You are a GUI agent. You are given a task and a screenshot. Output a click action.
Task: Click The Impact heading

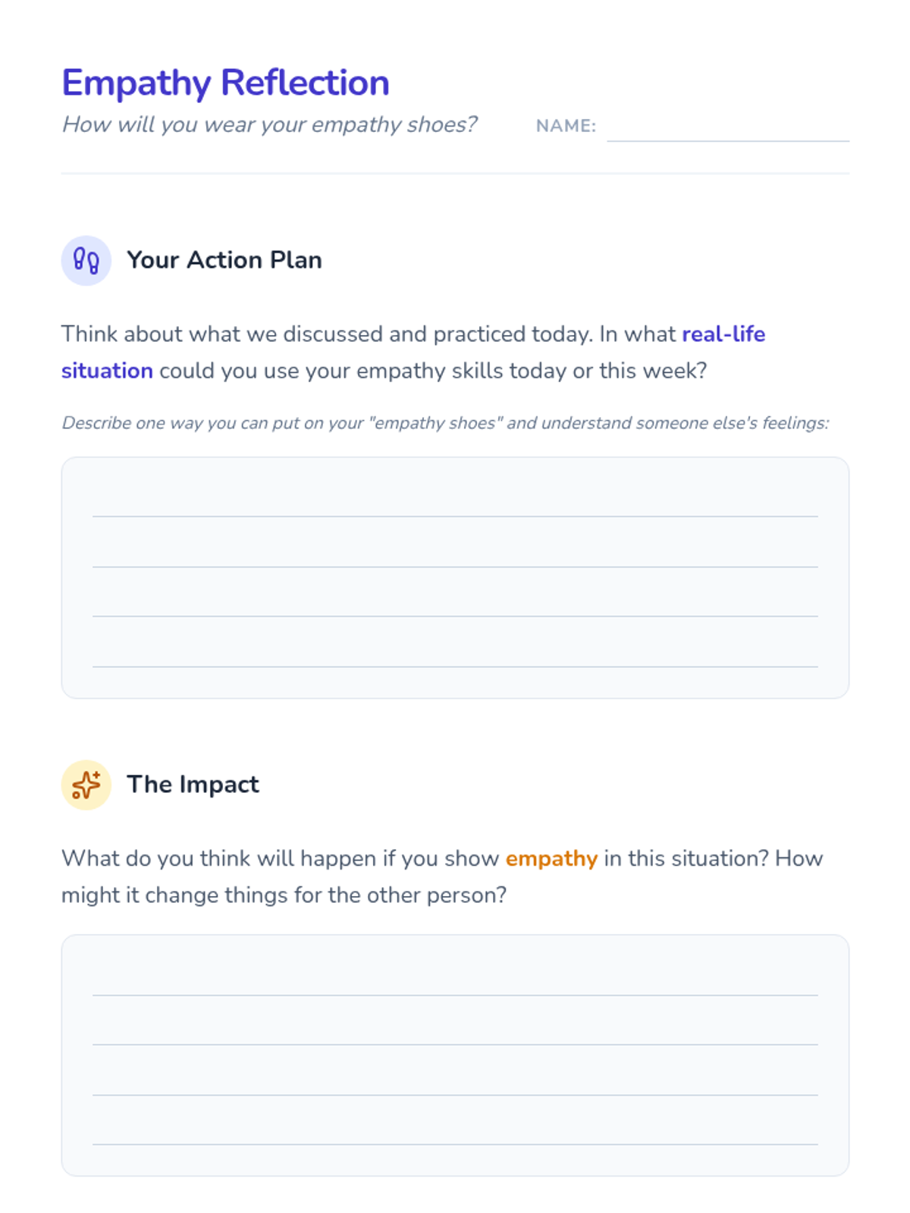(193, 785)
